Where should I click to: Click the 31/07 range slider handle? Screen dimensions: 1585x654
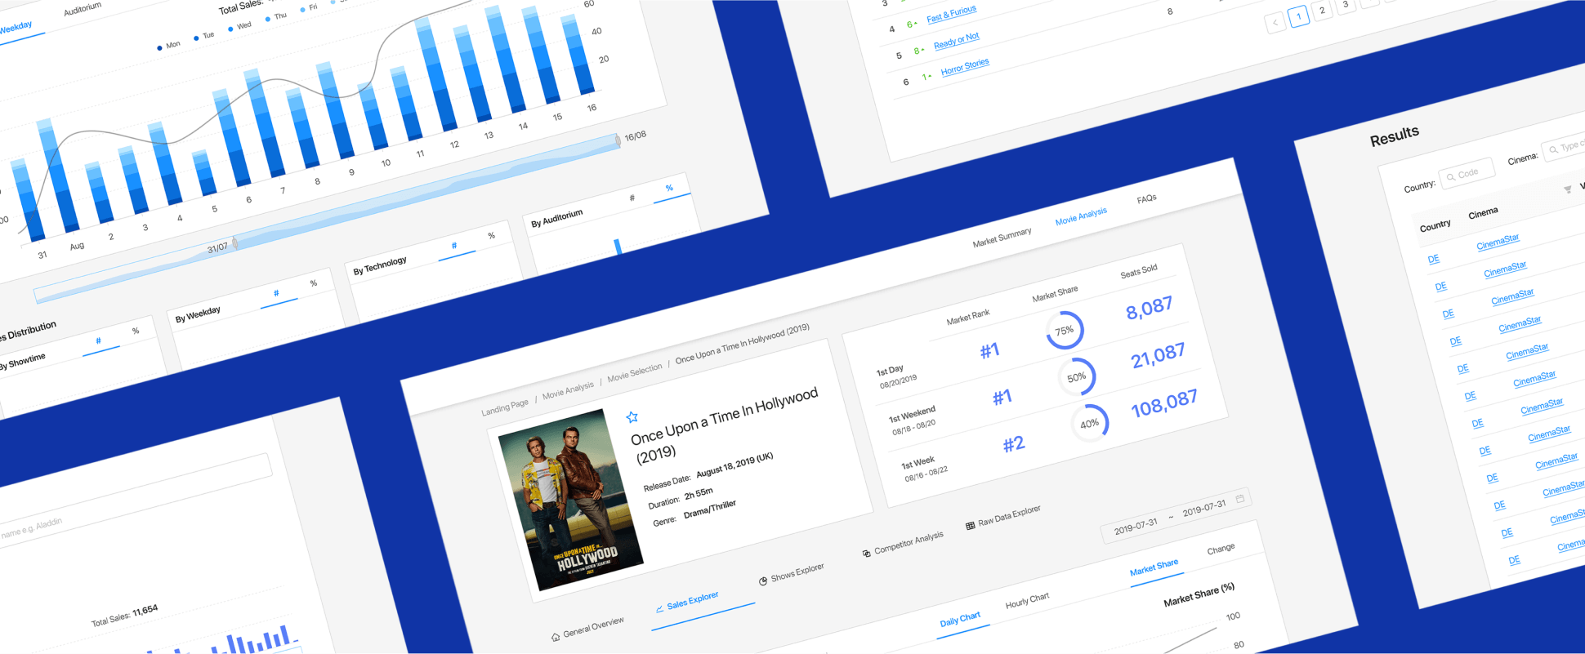pyautogui.click(x=234, y=242)
